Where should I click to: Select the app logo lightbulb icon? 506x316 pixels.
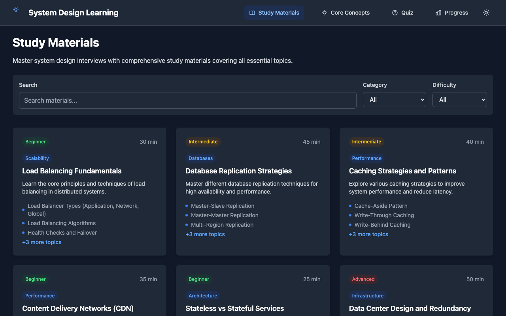16,9
